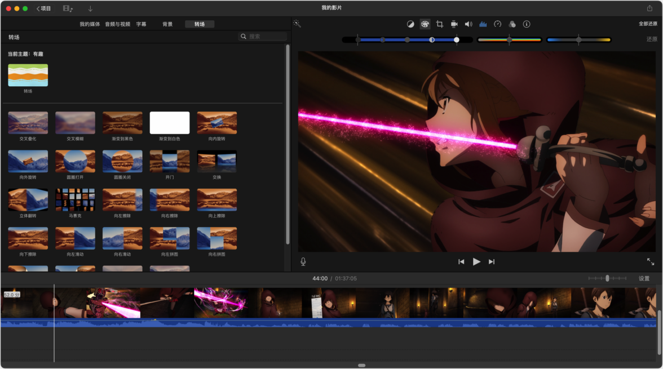Switch to the 字幕 tab
The height and width of the screenshot is (369, 663).
click(141, 24)
